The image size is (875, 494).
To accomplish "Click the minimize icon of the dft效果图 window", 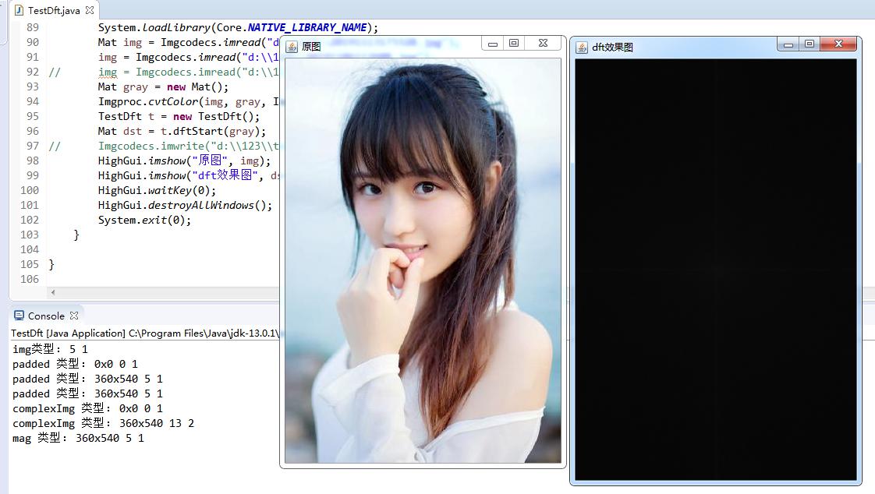I will 788,45.
